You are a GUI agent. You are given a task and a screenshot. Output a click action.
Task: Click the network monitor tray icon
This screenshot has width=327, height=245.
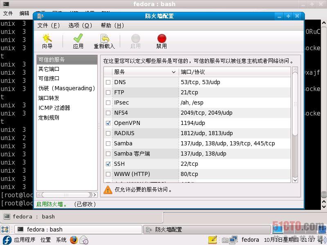coord(233,240)
